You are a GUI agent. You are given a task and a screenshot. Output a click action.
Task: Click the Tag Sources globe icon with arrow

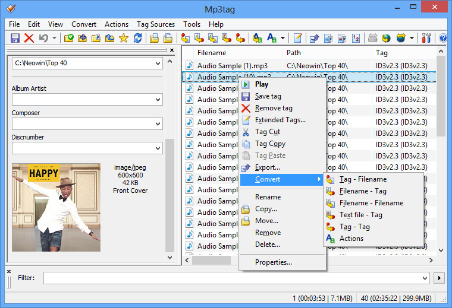click(401, 38)
